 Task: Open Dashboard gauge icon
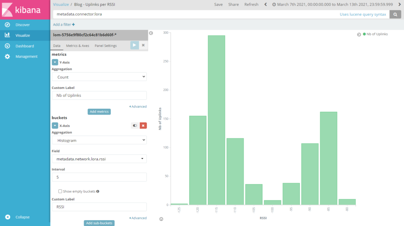point(7,46)
